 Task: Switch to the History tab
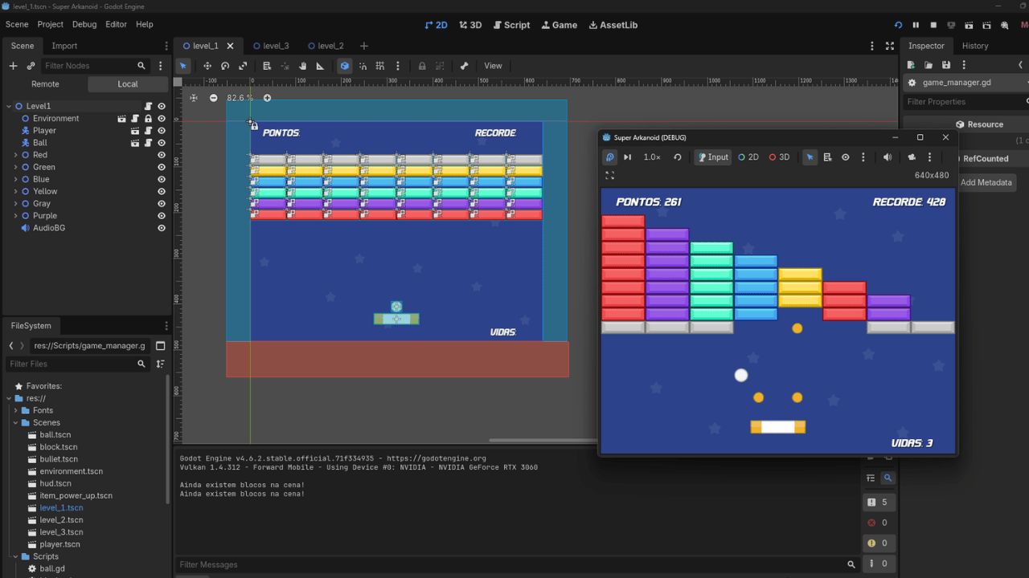(x=975, y=46)
